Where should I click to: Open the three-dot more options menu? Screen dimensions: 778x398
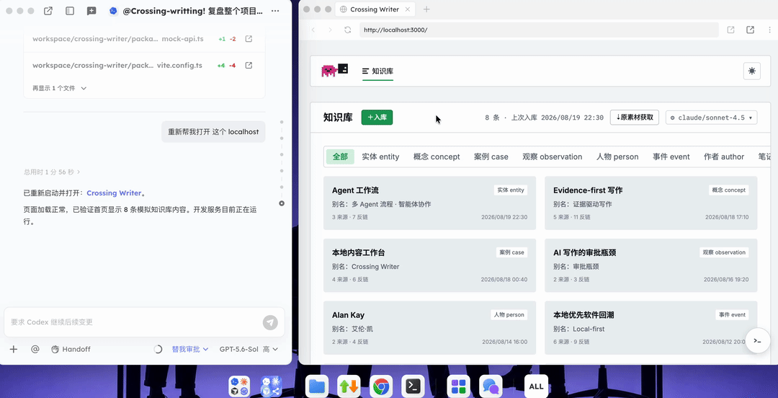[x=275, y=11]
